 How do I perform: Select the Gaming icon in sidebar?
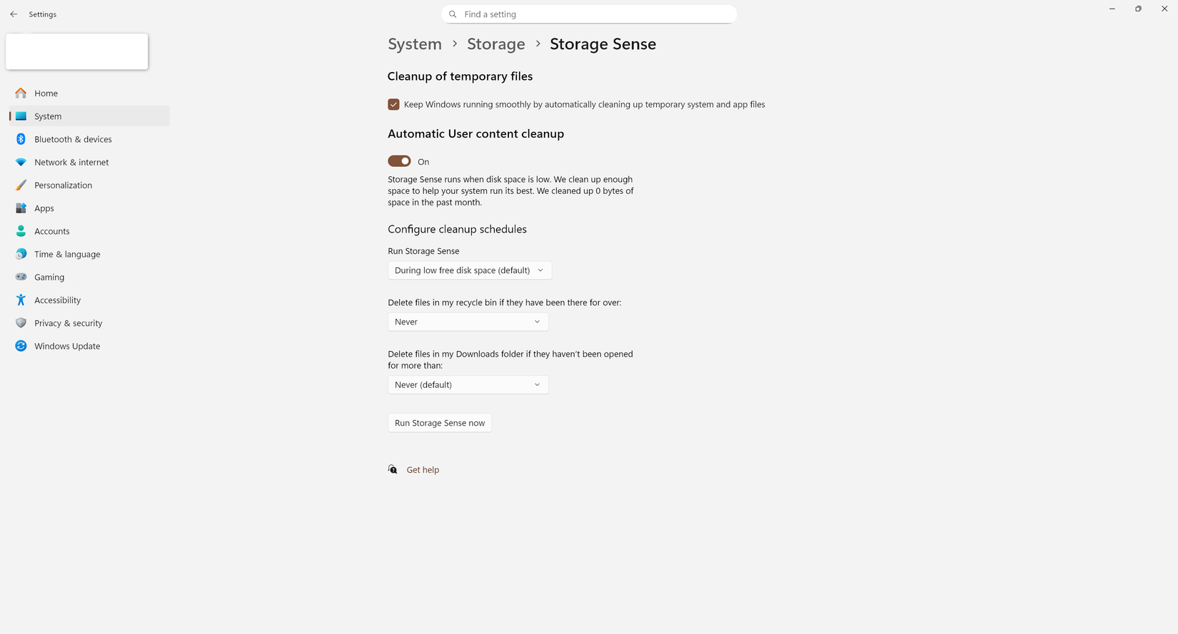click(21, 277)
